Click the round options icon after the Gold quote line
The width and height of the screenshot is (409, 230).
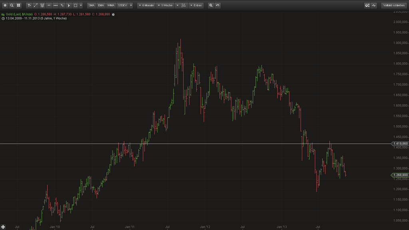pos(113,15)
